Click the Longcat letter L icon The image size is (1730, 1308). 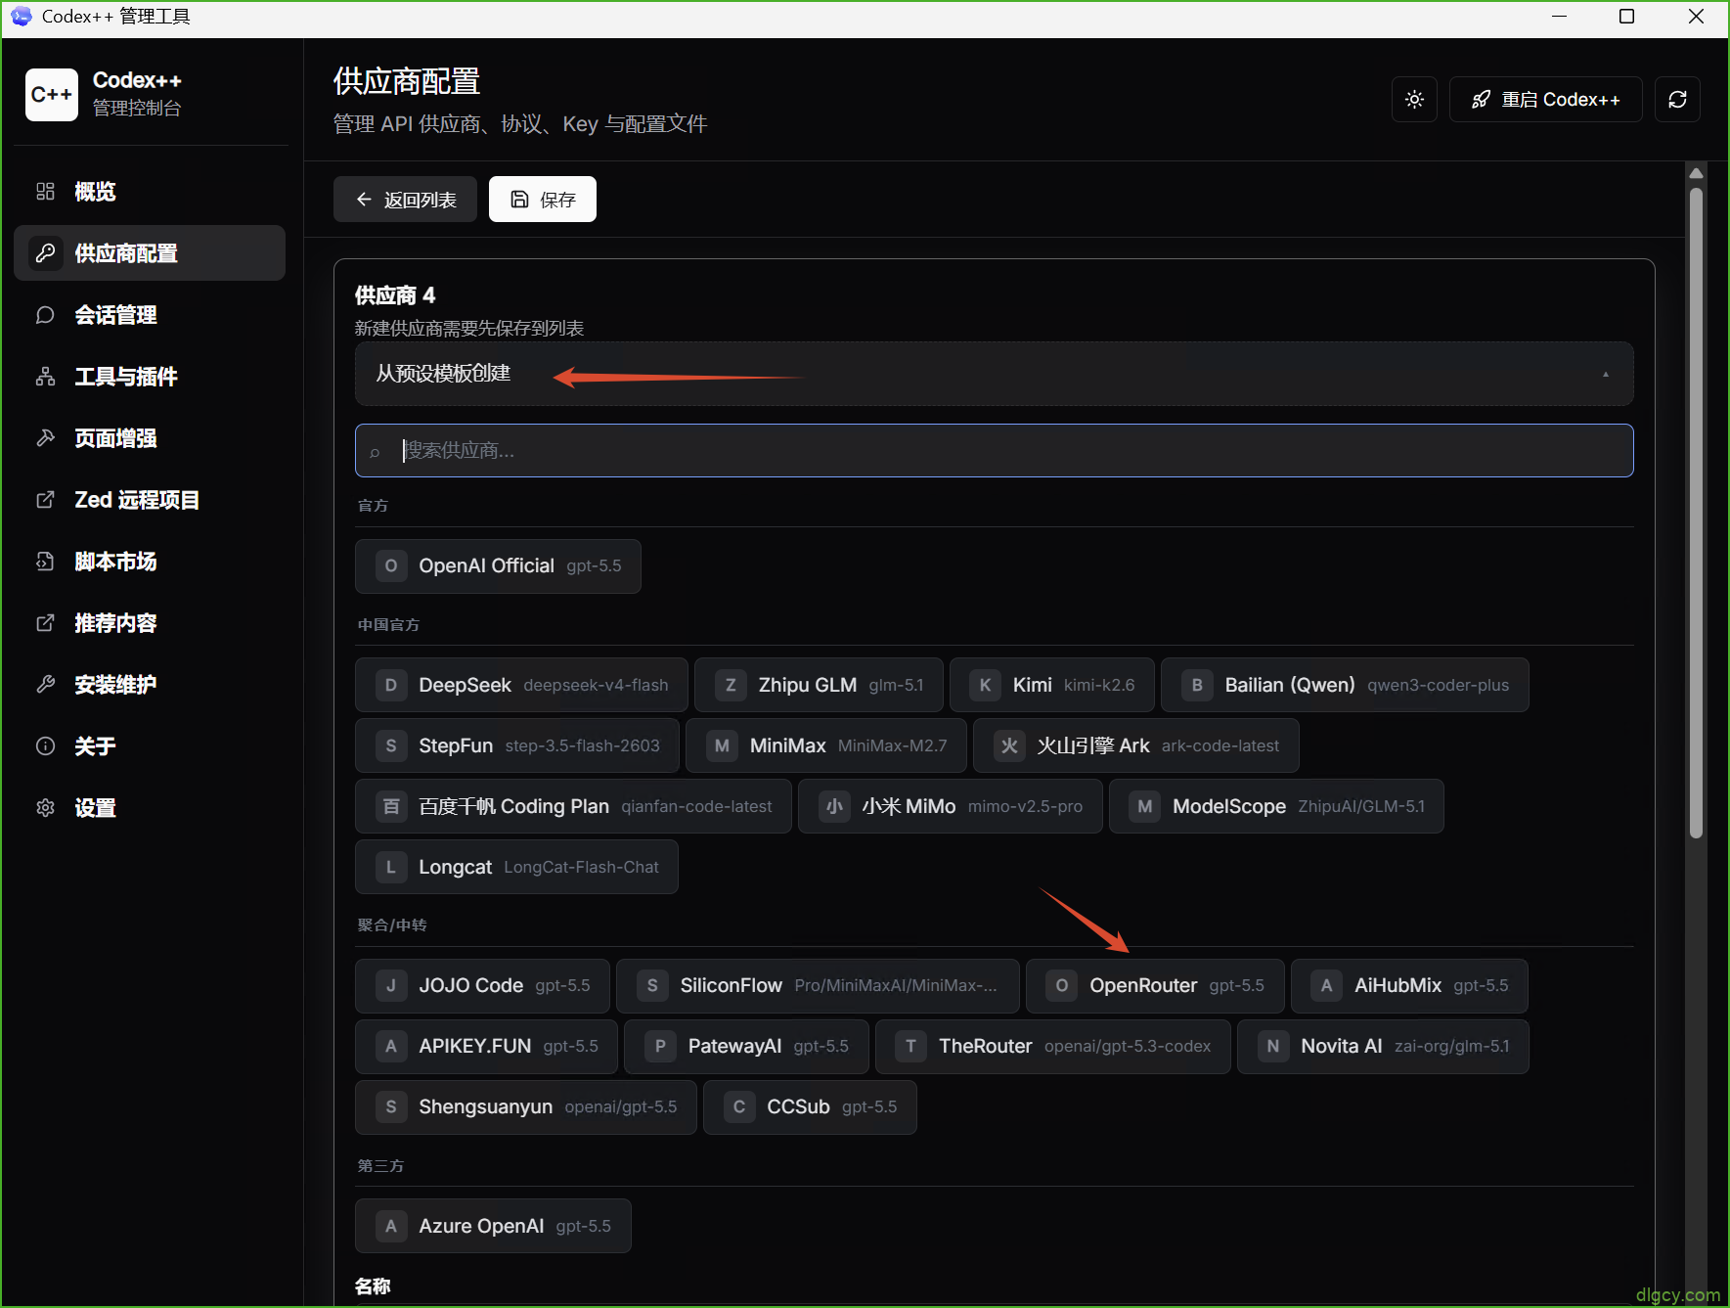(x=391, y=868)
